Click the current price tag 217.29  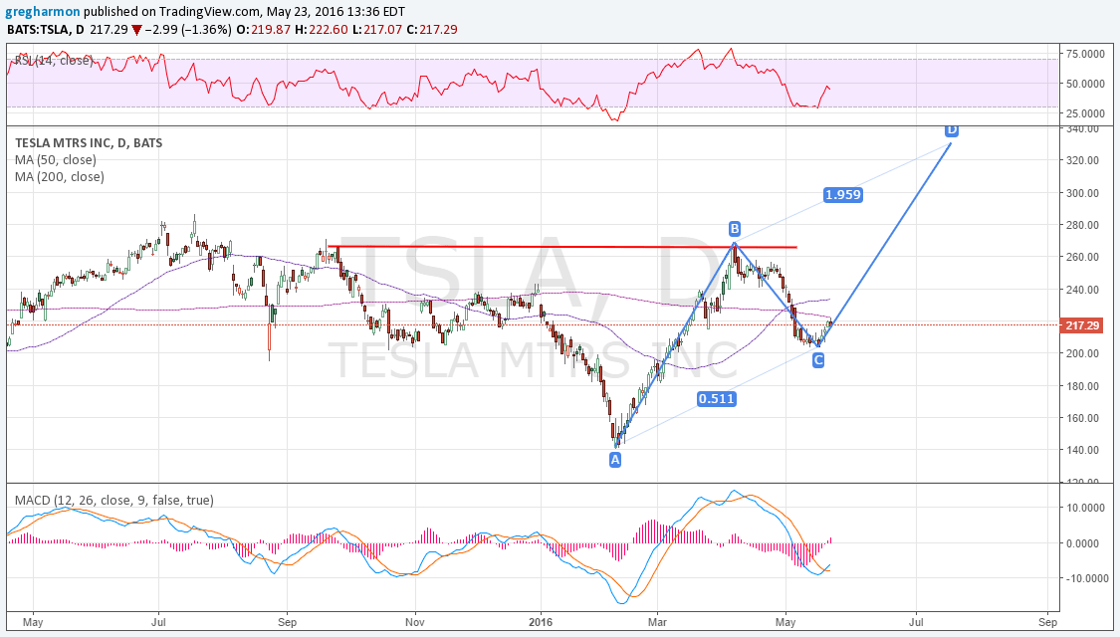pos(1082,324)
